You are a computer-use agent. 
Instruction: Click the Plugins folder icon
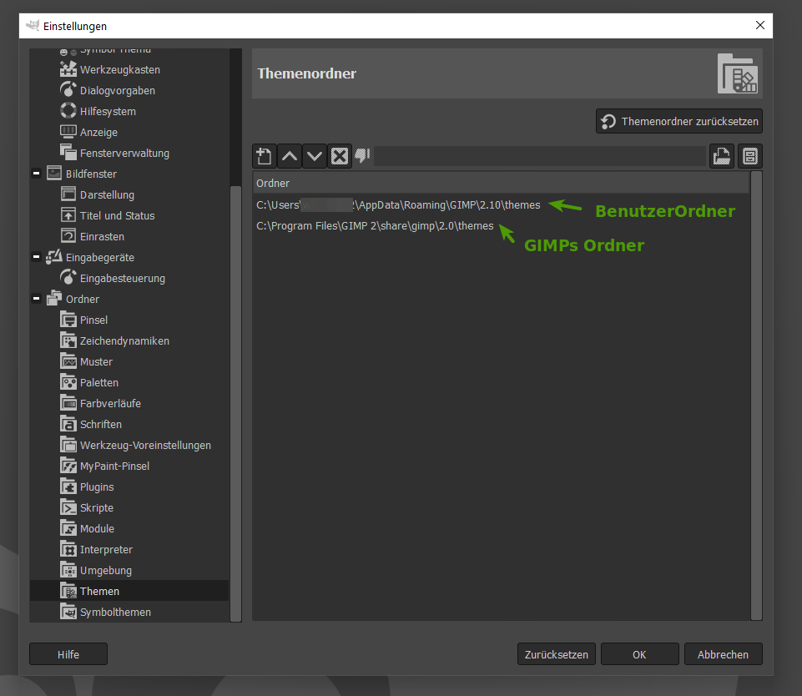(x=68, y=487)
